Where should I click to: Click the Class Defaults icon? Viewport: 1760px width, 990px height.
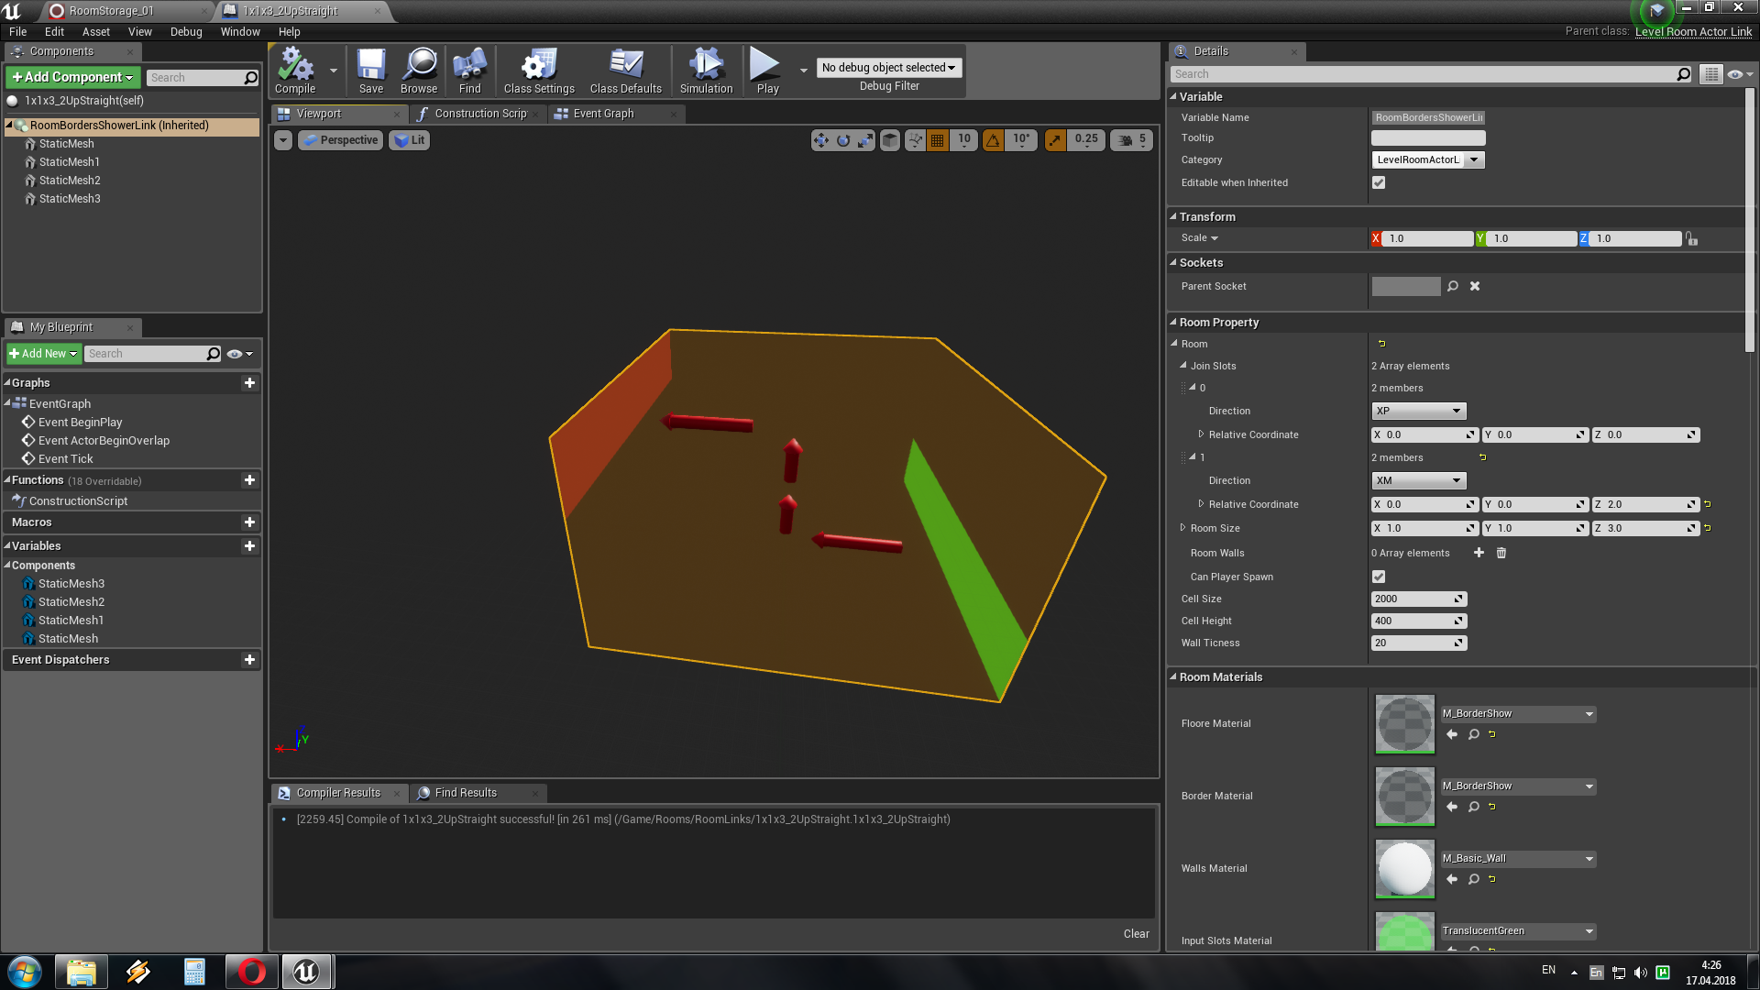tap(625, 71)
